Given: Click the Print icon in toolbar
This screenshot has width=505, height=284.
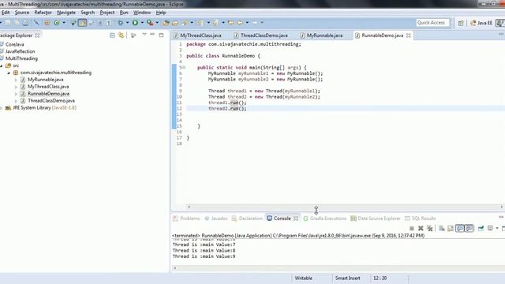Looking at the screenshot, I should pos(25,23).
